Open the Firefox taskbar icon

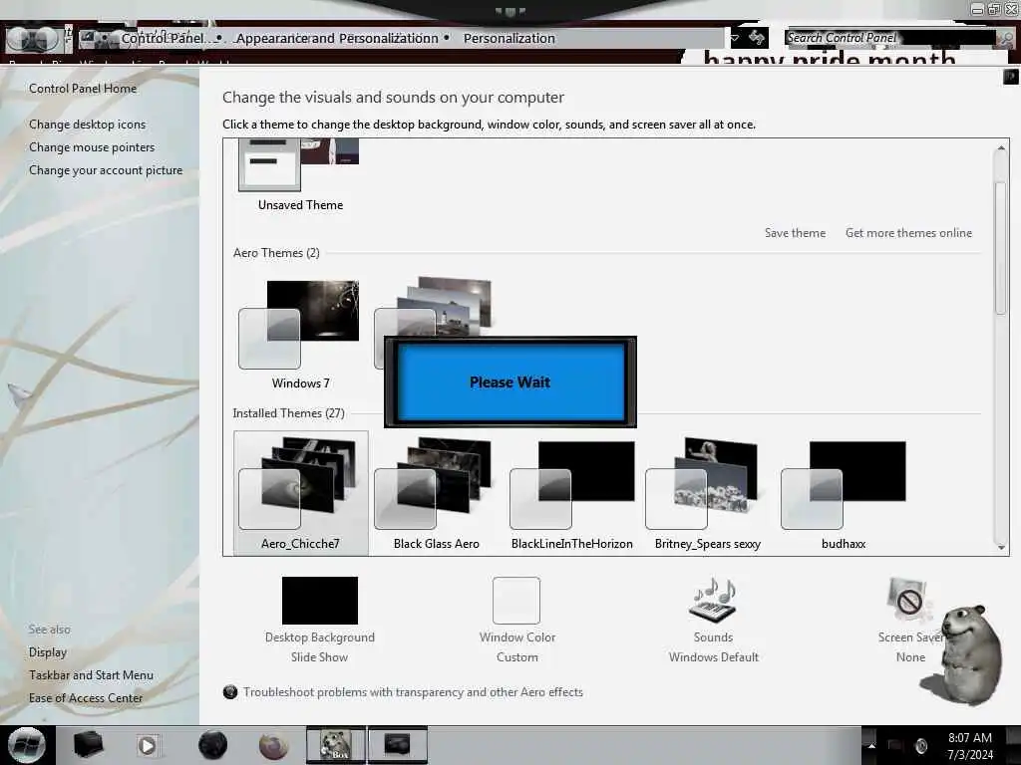click(273, 745)
